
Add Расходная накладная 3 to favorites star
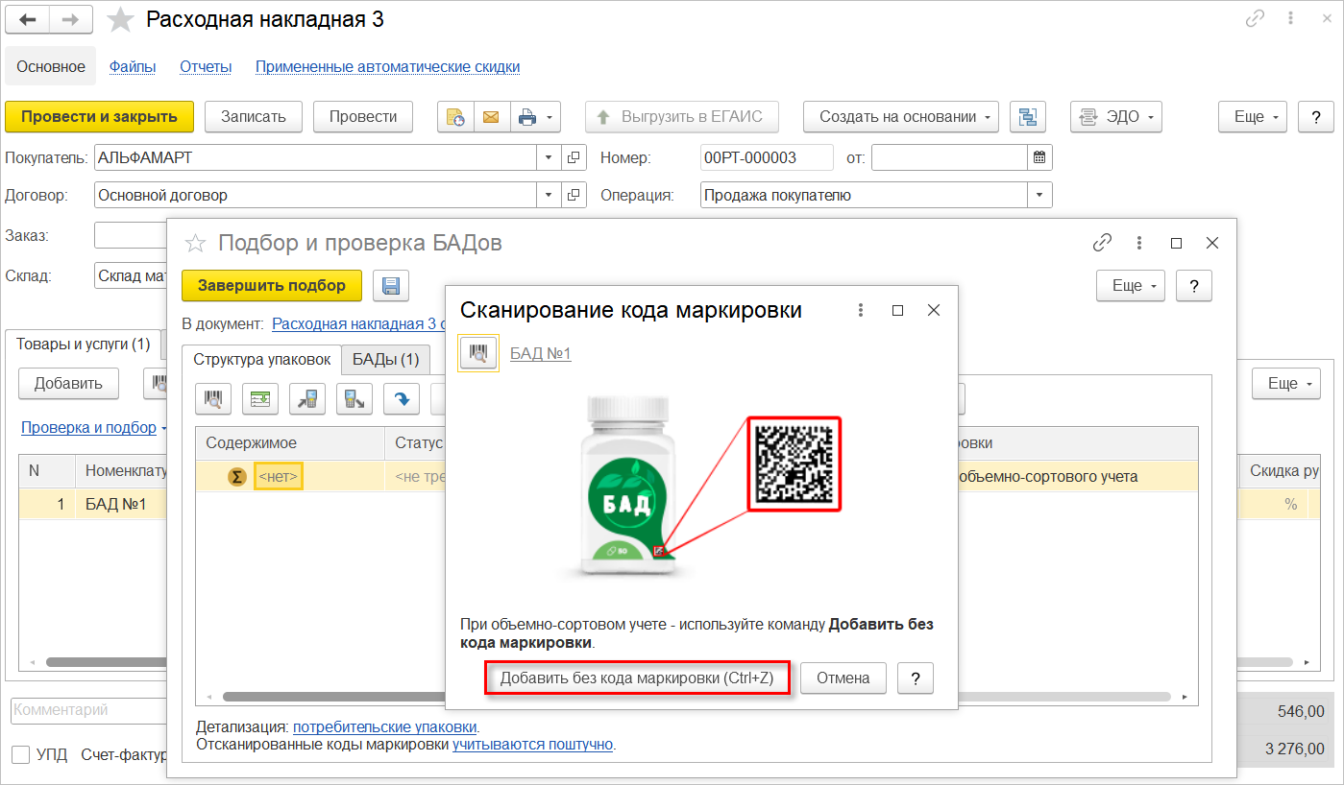pyautogui.click(x=121, y=19)
